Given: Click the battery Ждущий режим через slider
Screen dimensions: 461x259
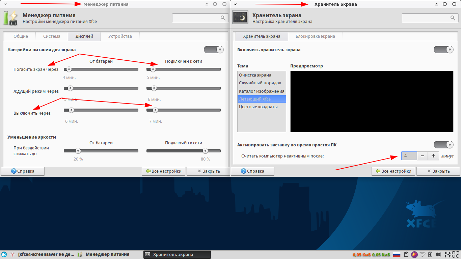Looking at the screenshot, I should (101, 88).
